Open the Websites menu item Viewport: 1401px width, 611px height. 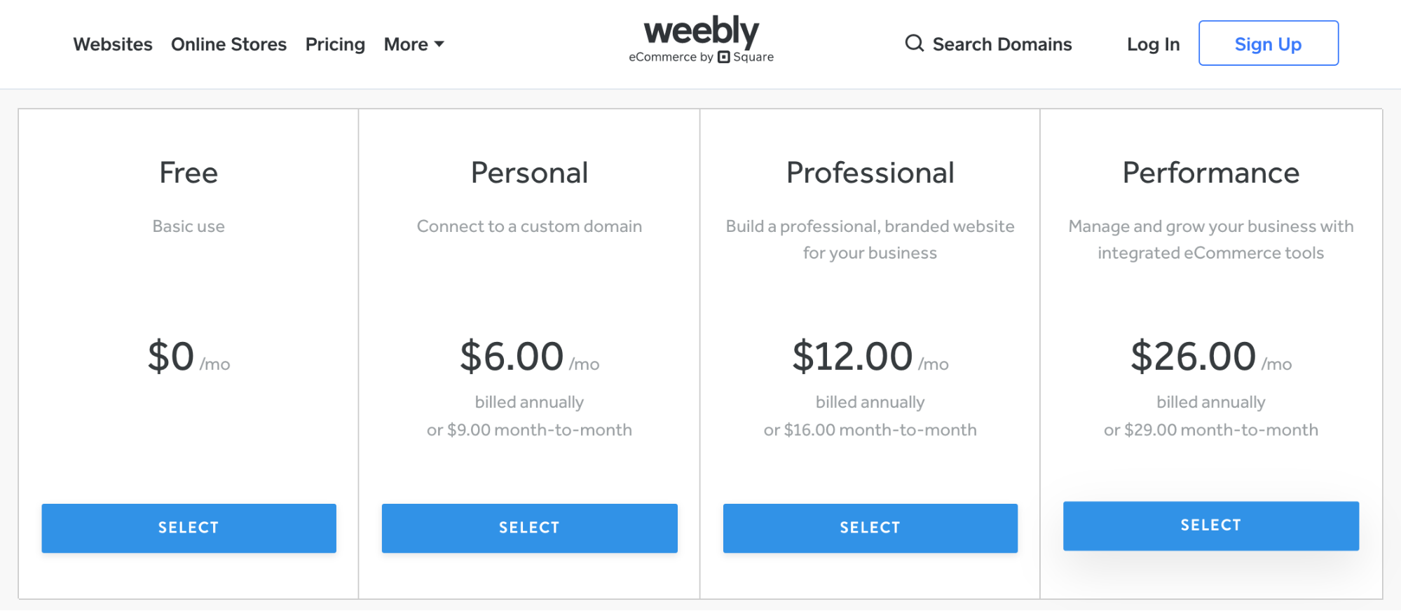(113, 44)
